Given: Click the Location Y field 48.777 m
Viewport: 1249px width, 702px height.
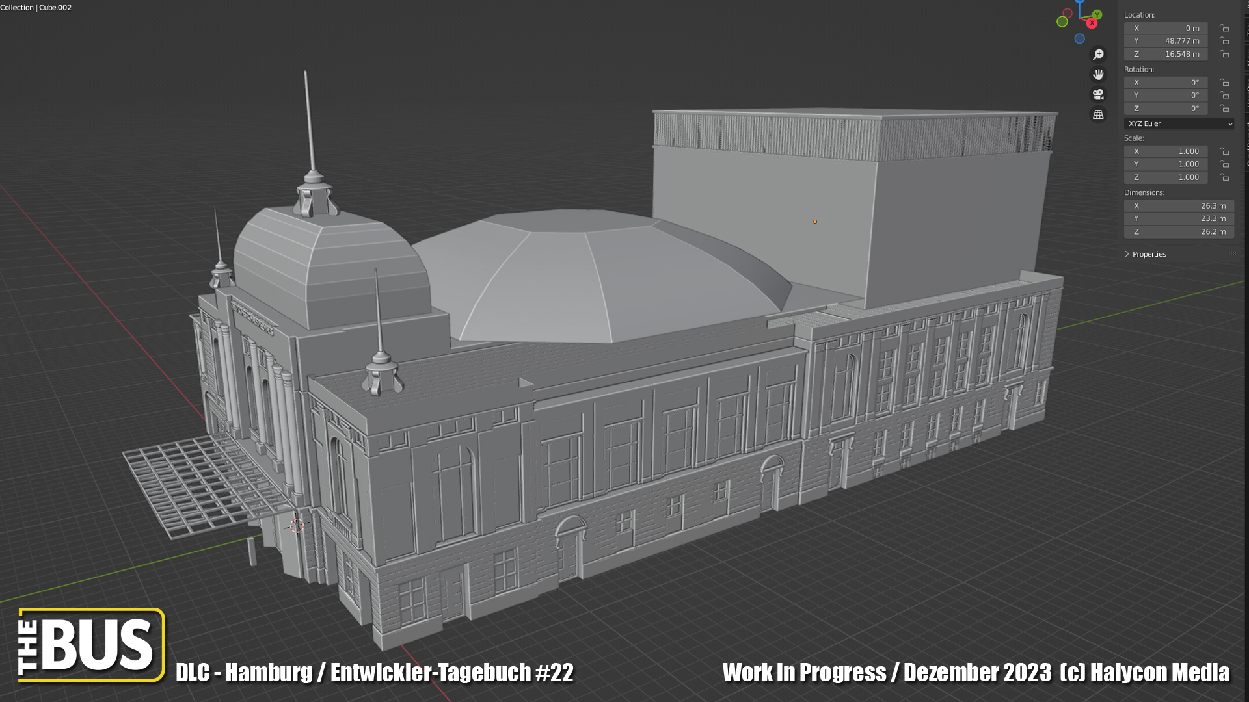Looking at the screenshot, I should tap(1166, 41).
